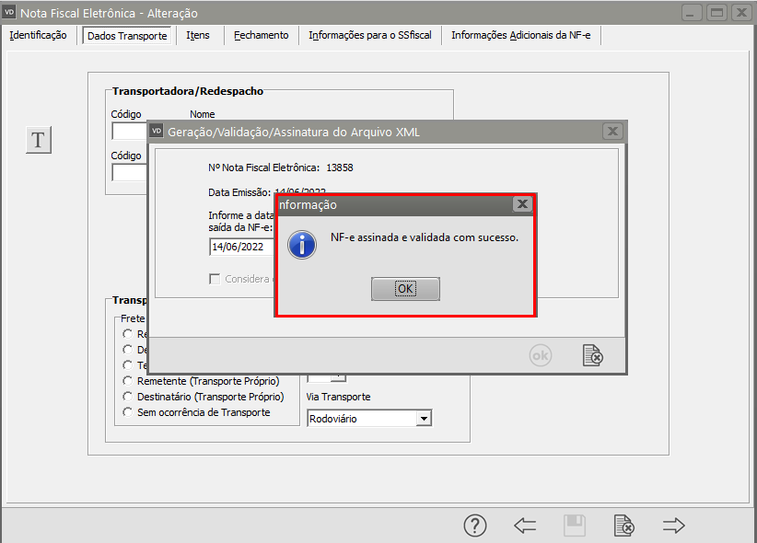Click the save floppy disk icon
This screenshot has width=757, height=543.
point(575,526)
